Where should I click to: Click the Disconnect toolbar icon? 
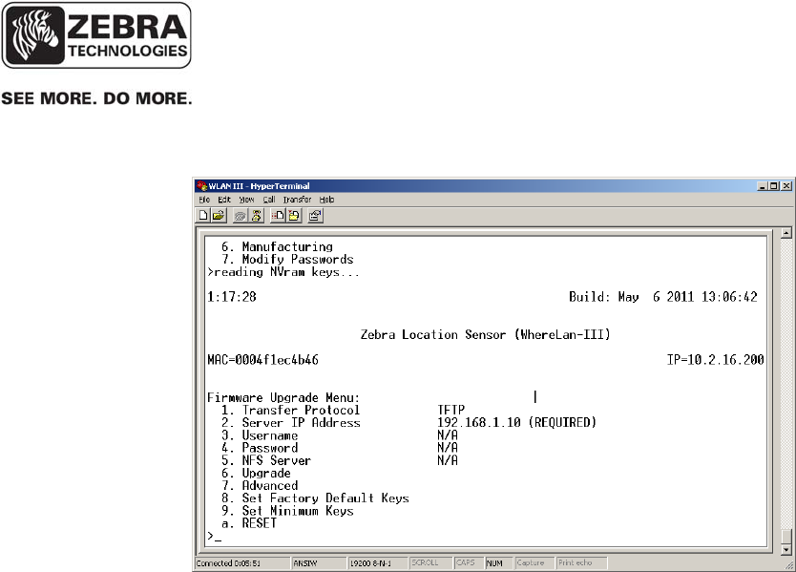pyautogui.click(x=257, y=216)
